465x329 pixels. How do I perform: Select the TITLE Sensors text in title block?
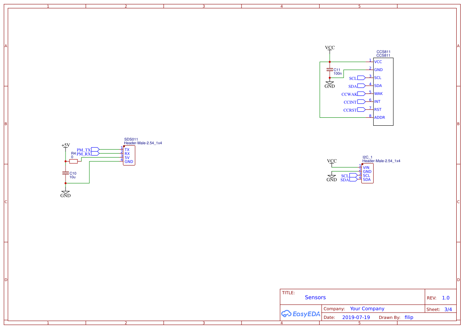(315, 297)
